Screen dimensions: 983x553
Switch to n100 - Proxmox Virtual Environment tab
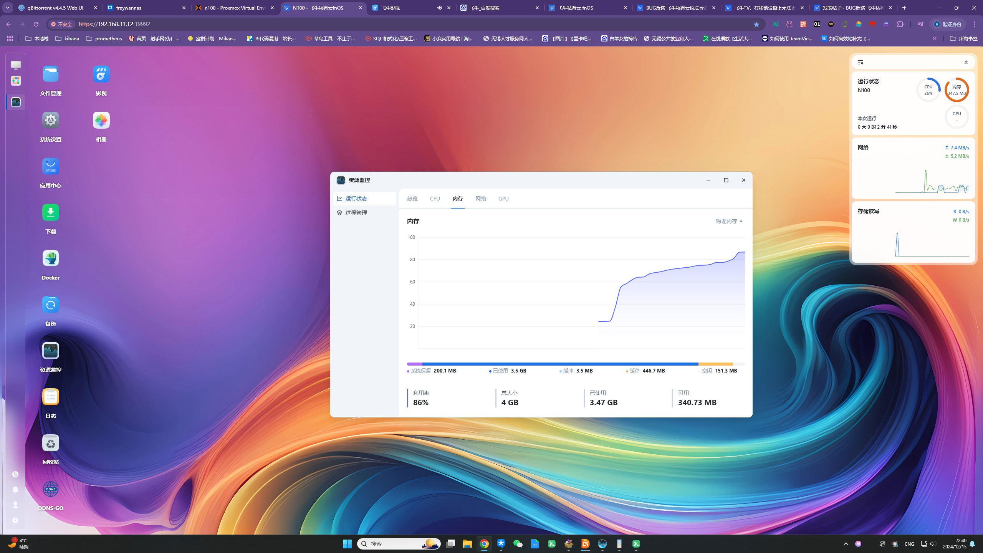pyautogui.click(x=235, y=8)
